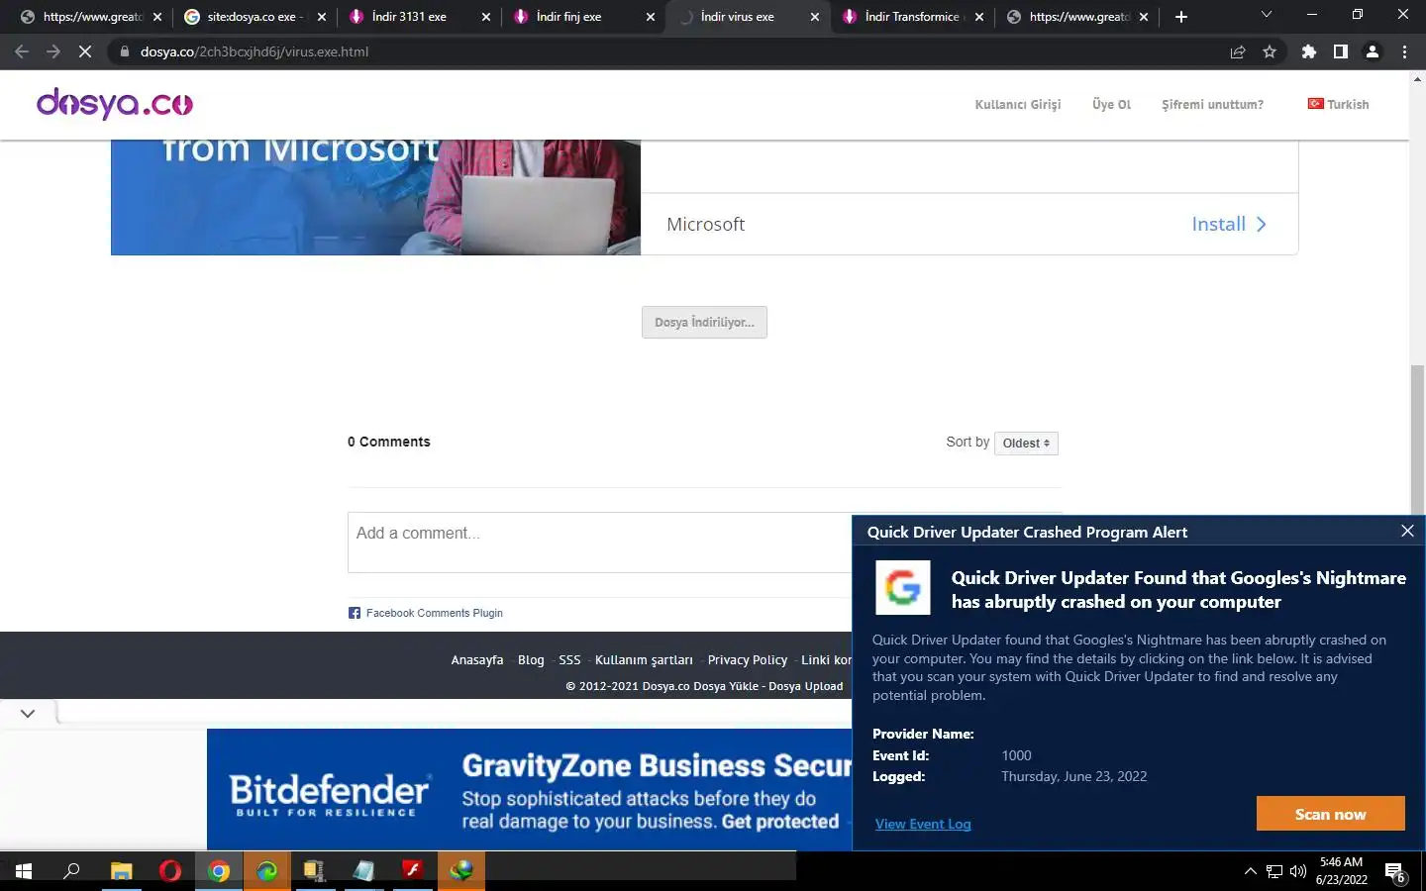Click the page vertical scrollbar
This screenshot has width=1426, height=891.
(x=1417, y=441)
